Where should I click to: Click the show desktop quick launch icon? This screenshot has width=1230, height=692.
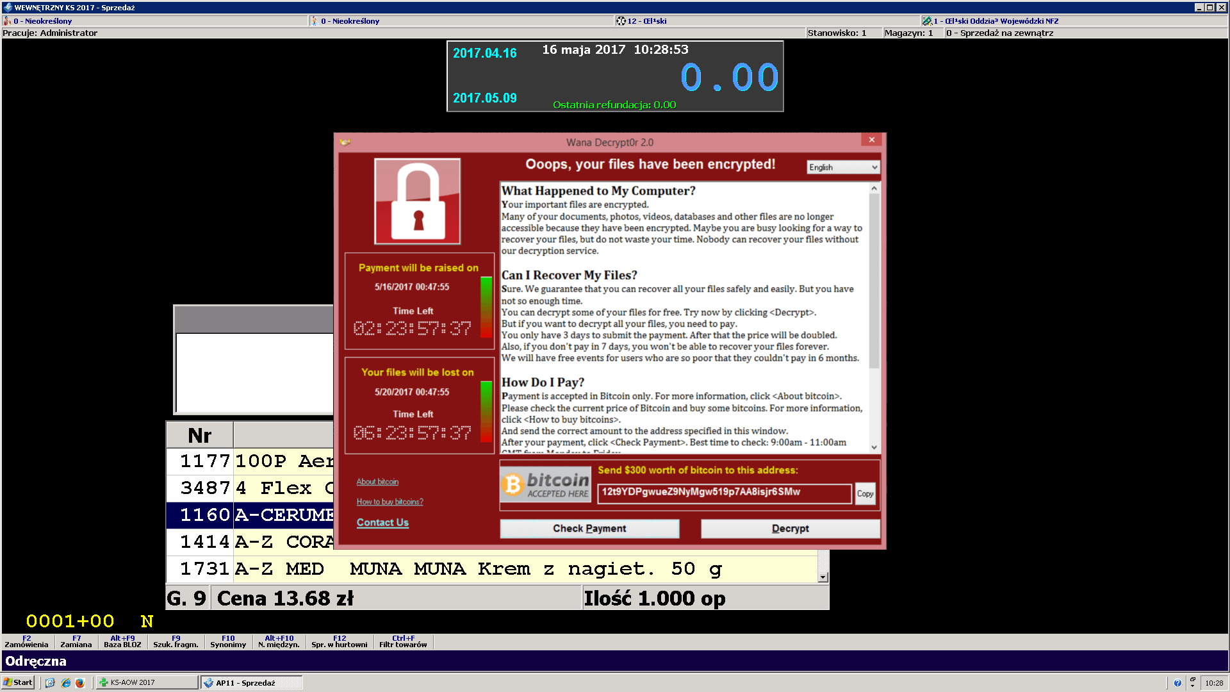pyautogui.click(x=50, y=683)
